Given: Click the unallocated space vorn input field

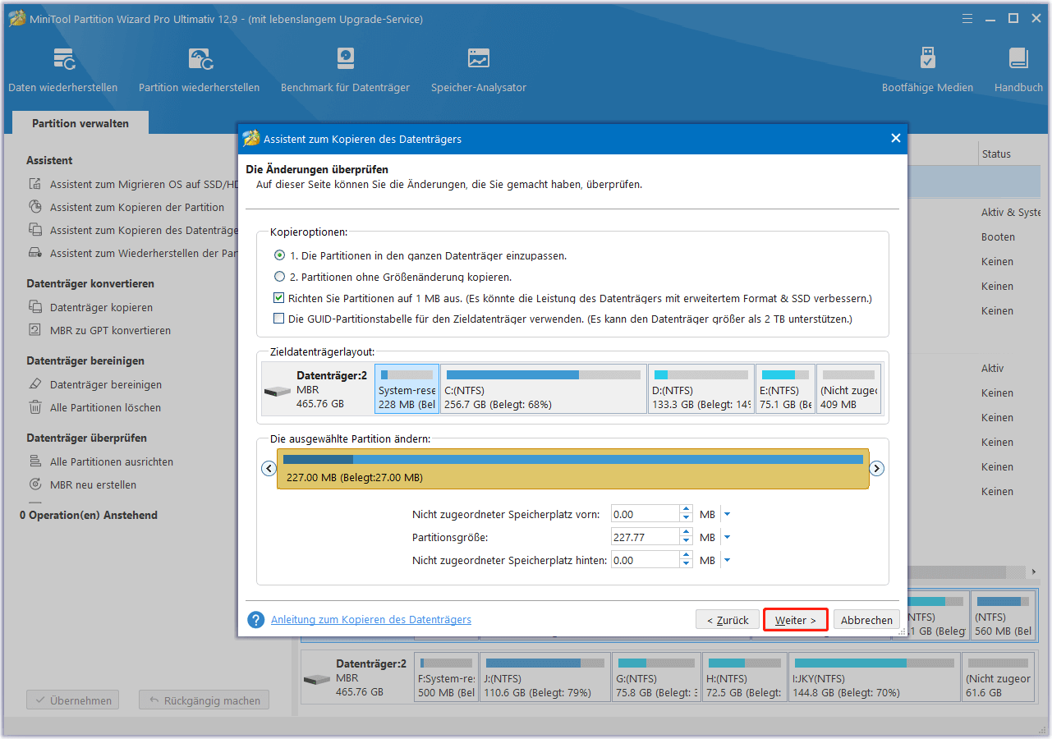Looking at the screenshot, I should coord(645,515).
